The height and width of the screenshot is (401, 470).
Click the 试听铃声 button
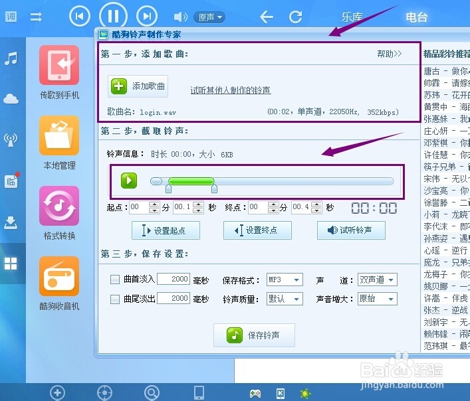click(x=351, y=230)
